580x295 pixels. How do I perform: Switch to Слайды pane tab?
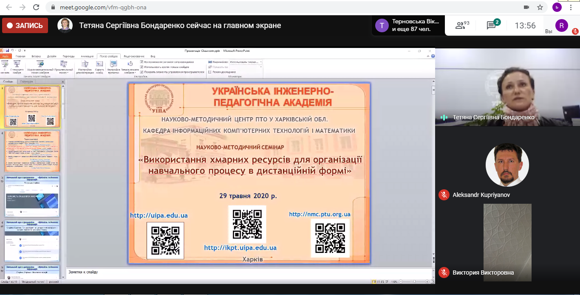click(8, 81)
